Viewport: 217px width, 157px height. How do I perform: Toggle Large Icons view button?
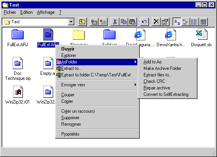click(x=177, y=22)
